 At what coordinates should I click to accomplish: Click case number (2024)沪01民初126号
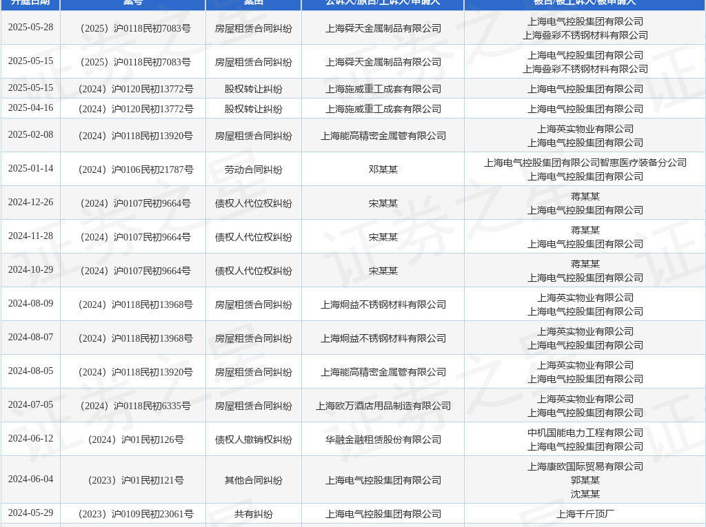[x=136, y=440]
